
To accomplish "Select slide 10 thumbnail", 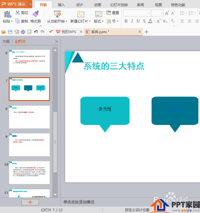I will pos(29,173).
